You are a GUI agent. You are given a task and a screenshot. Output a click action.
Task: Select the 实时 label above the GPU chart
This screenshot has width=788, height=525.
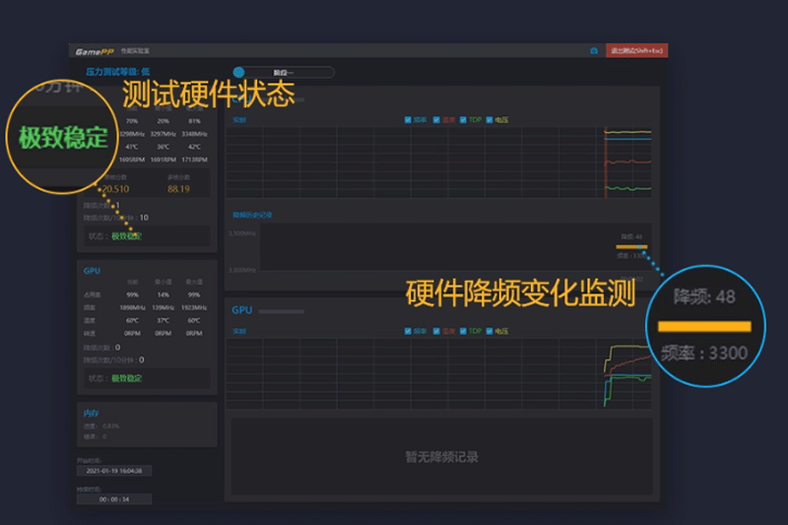239,332
